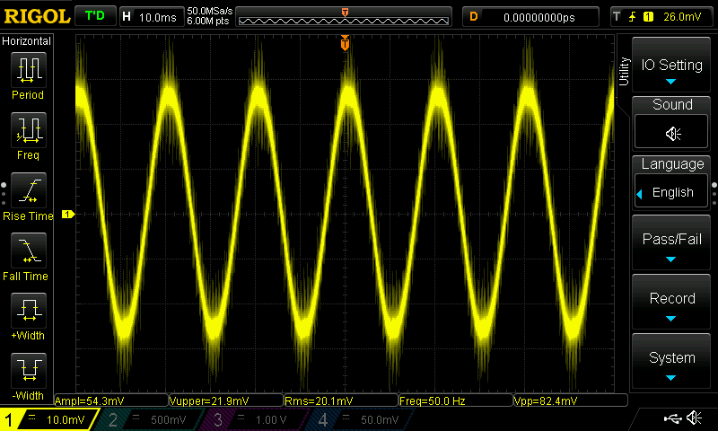Click the H 10.0ms timebase field
Viewport: 718px width, 431px height.
(x=152, y=17)
